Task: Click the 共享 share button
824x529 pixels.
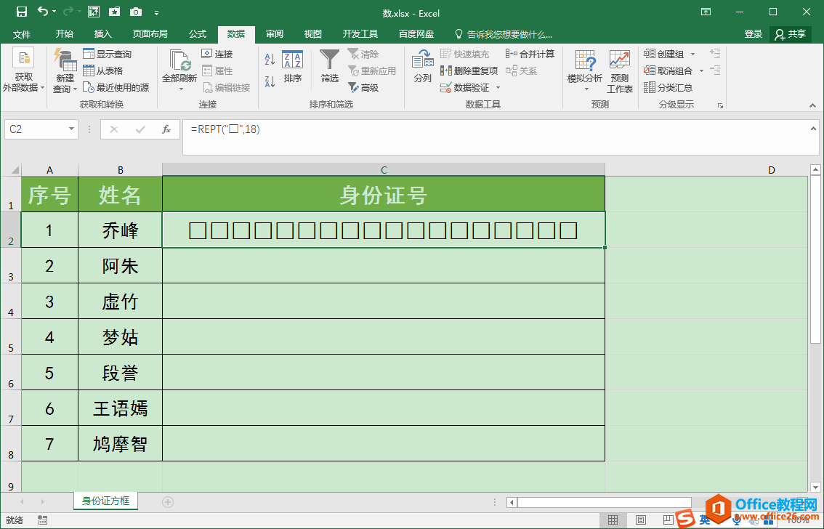Action: pyautogui.click(x=791, y=34)
